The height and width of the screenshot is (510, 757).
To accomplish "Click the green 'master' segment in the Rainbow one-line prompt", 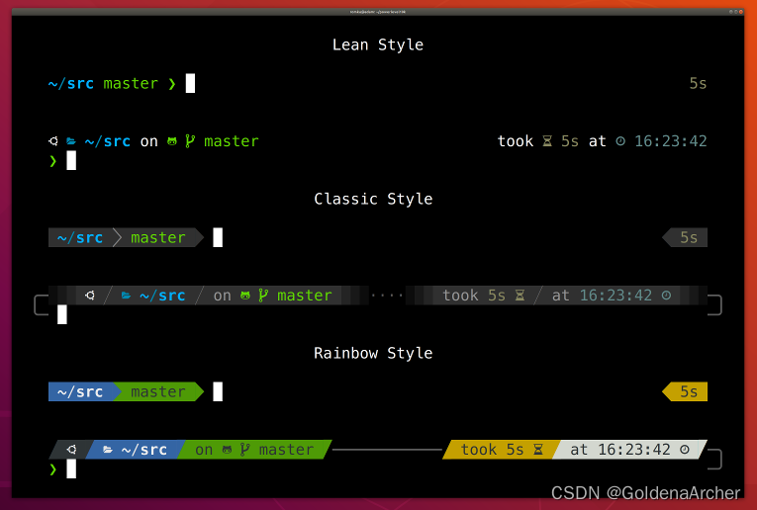I will pyautogui.click(x=158, y=391).
